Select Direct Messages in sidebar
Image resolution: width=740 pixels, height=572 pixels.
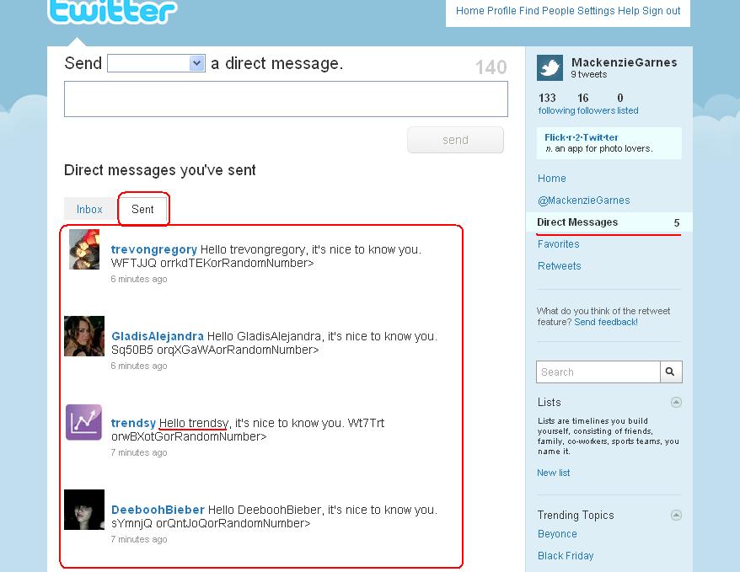click(577, 222)
